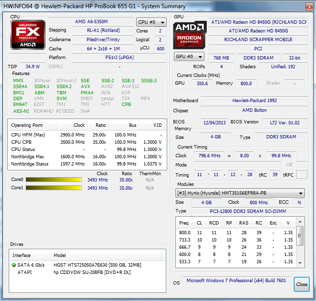This screenshot has height=301, width=316.
Task: Click the RICHLAND SCRAPPER MOBILE field
Action: point(258,39)
